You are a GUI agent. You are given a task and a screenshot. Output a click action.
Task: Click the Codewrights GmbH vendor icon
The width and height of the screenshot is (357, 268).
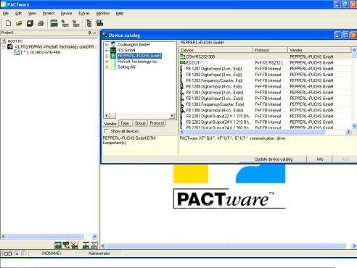[x=113, y=44]
